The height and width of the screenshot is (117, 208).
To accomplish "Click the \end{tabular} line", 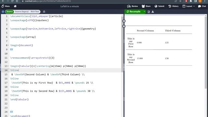I will point(19,99).
